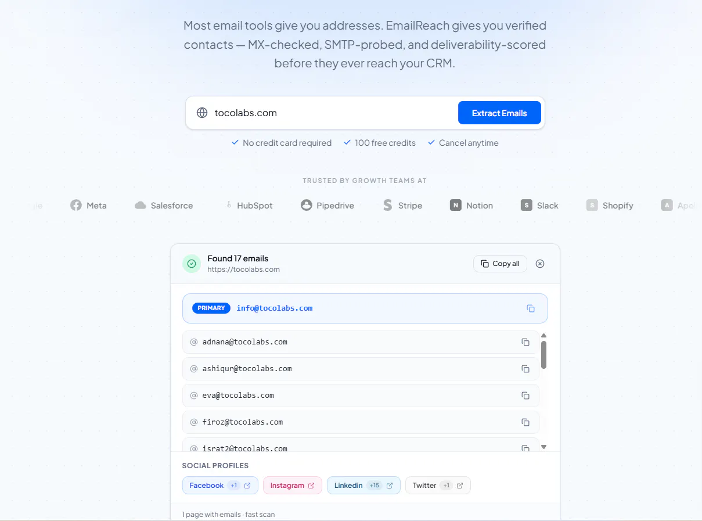Select the ashiqur@tocolabs.com row
The height and width of the screenshot is (521, 702).
click(361, 369)
